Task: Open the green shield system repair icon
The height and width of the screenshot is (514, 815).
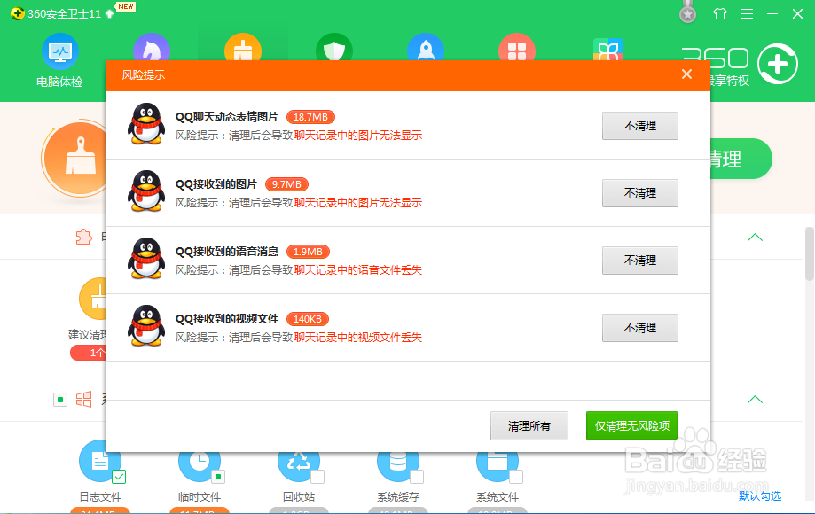Action: click(334, 47)
